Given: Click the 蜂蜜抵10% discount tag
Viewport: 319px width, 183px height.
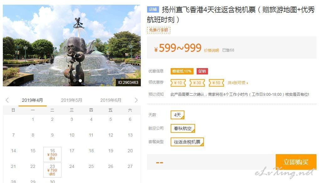Looking at the screenshot, I should pos(182,71).
